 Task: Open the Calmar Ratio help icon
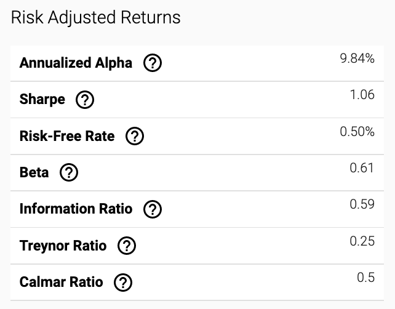[x=123, y=283]
